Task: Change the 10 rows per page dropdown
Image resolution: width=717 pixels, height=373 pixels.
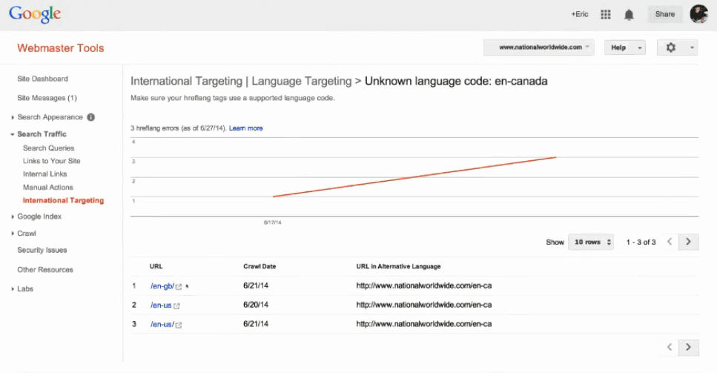Action: 591,242
